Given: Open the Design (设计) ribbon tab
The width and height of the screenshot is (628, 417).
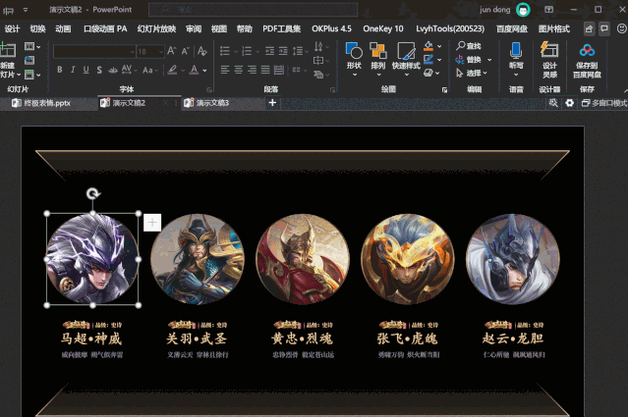Looking at the screenshot, I should tap(12, 28).
